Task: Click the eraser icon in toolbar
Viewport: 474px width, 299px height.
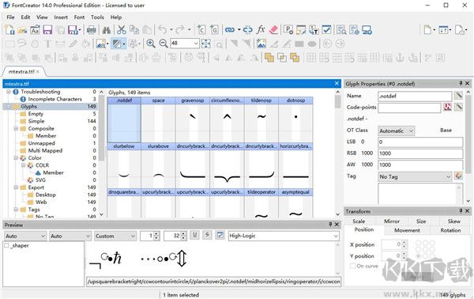Action: pos(273,29)
